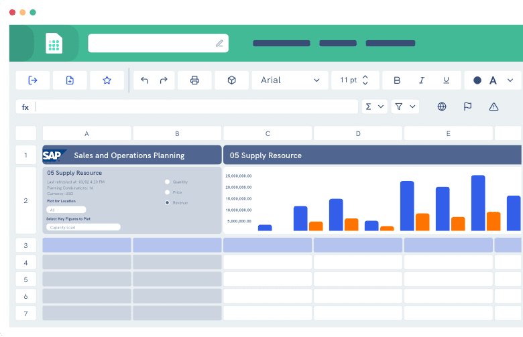Click the select-all corner cell
Viewport: 523px width, 337px height.
click(25, 133)
